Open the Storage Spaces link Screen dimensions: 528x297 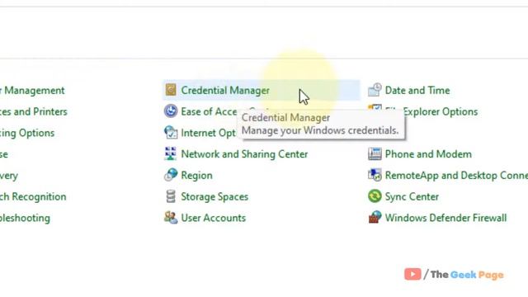pyautogui.click(x=214, y=196)
